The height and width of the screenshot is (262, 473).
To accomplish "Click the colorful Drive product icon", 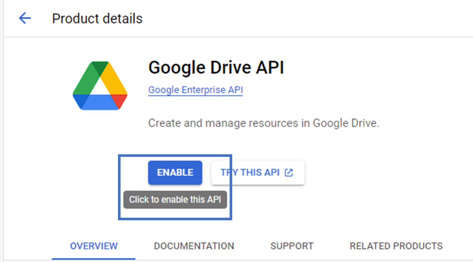I will click(100, 85).
